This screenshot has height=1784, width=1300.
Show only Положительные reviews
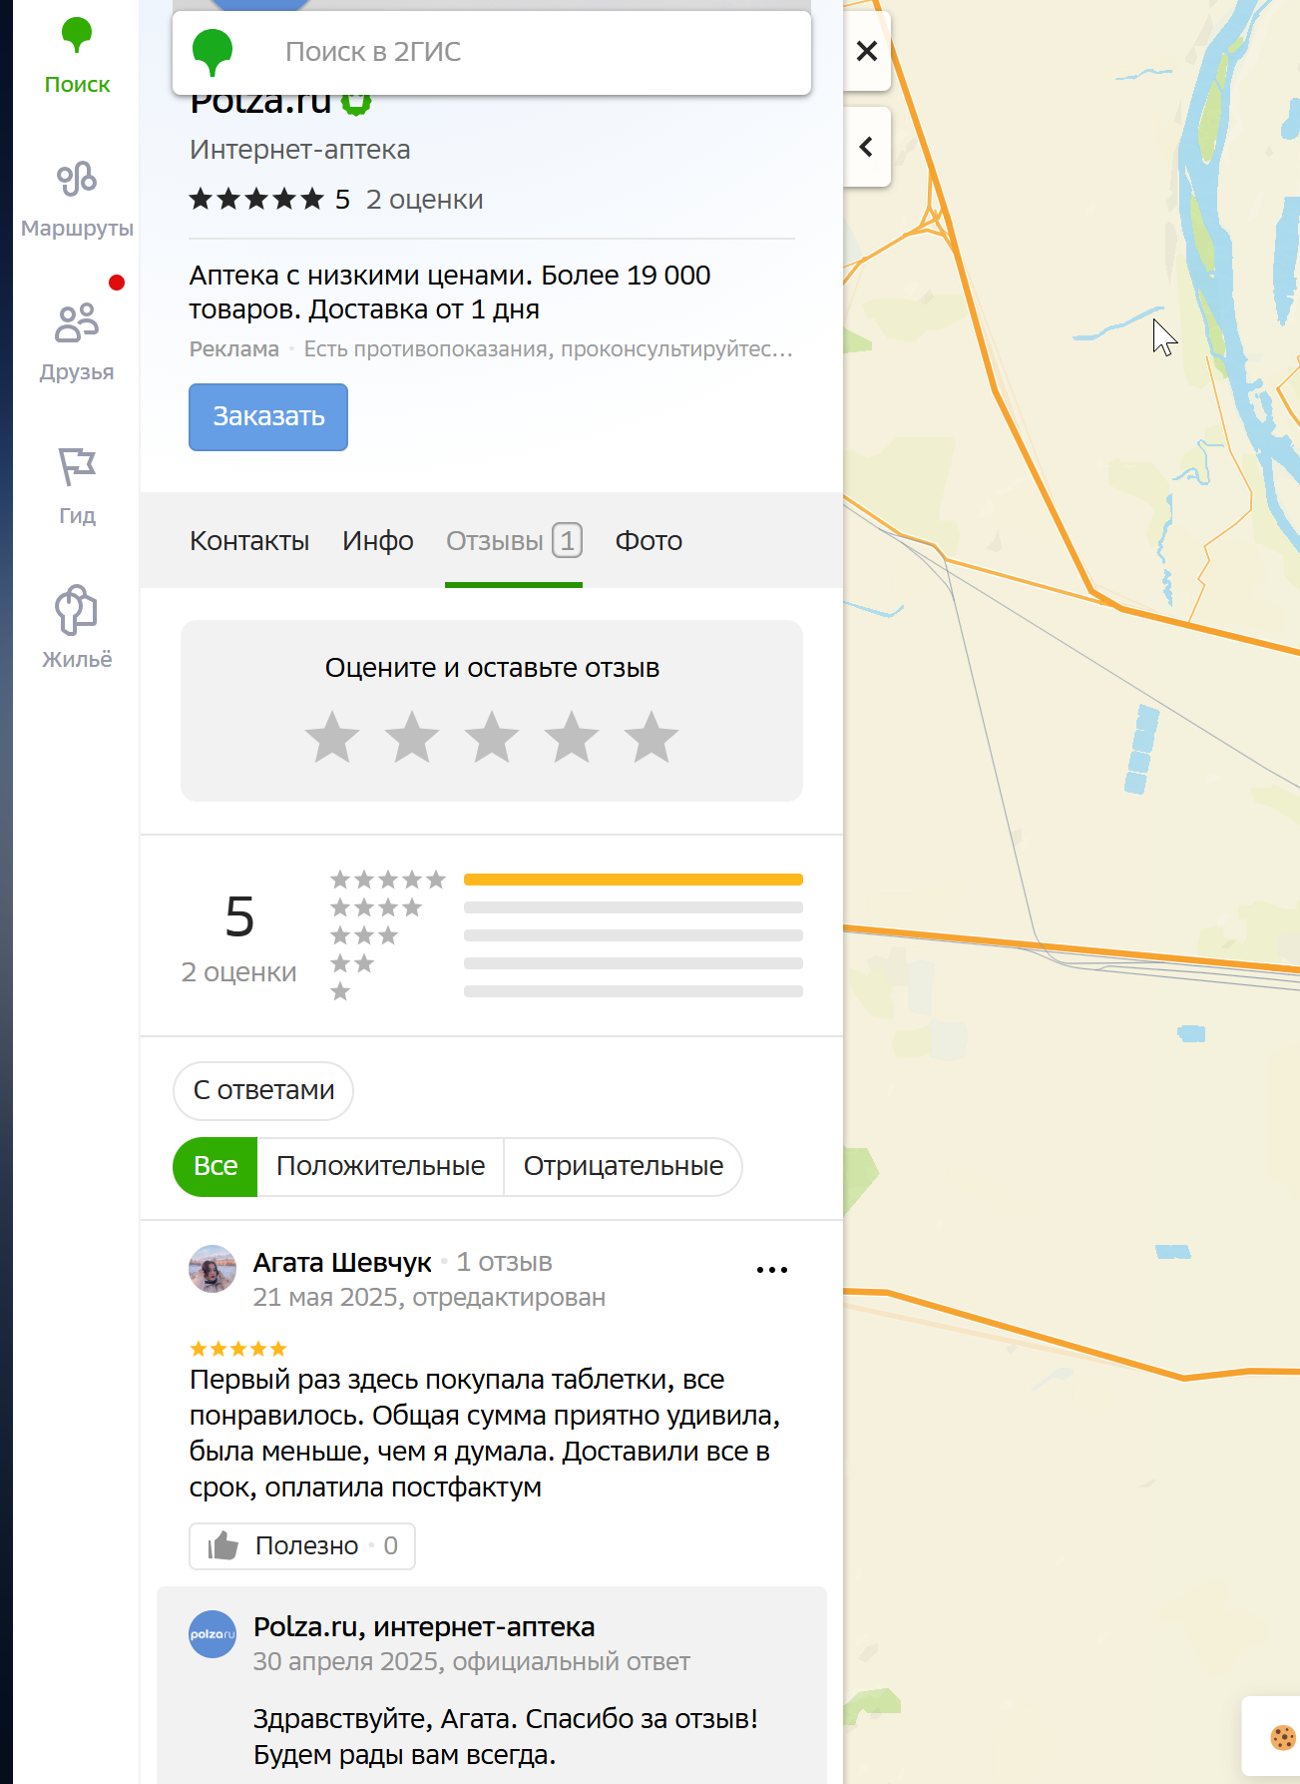click(x=380, y=1166)
